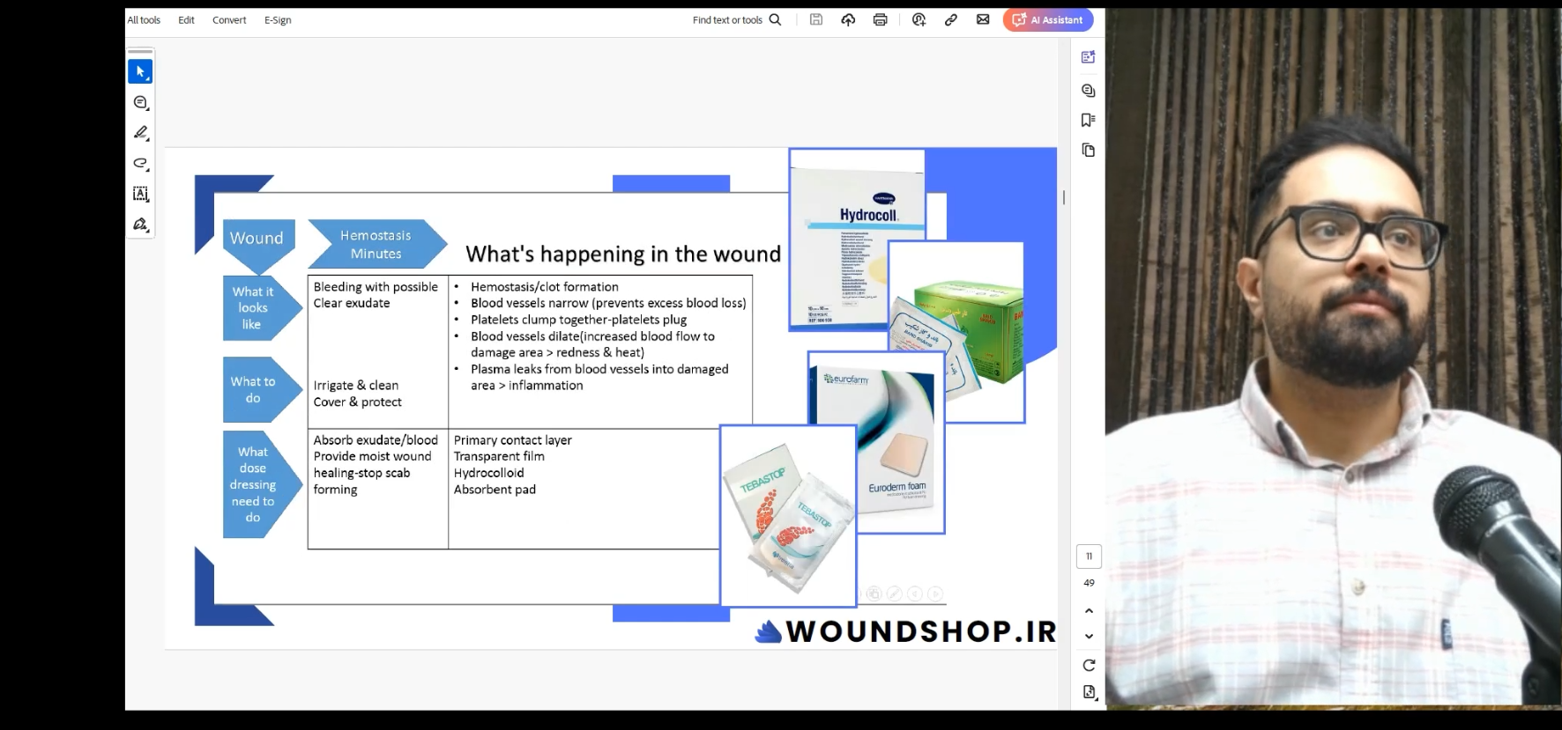Select the arrow selection tool
The width and height of the screenshot is (1562, 730).
(140, 71)
